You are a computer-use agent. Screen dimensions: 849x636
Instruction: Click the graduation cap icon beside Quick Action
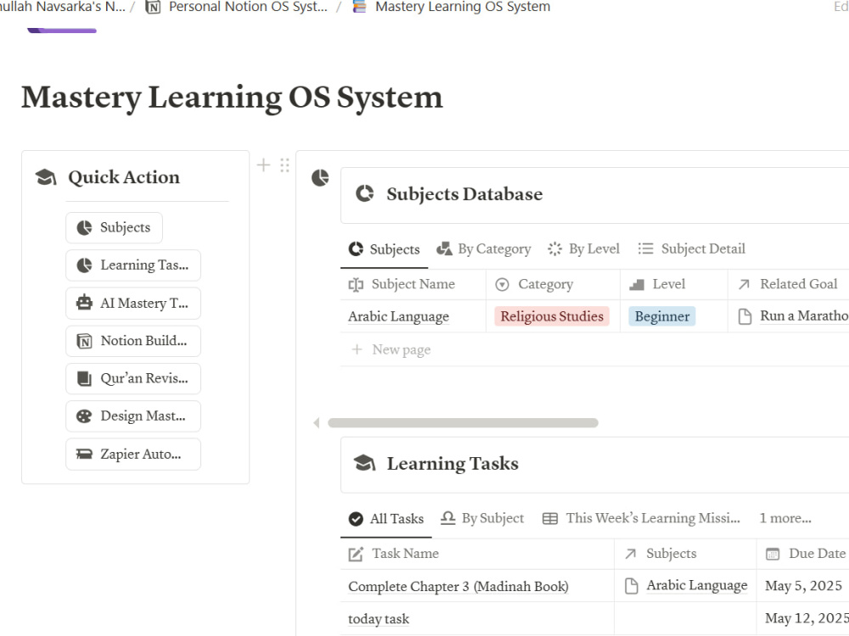[x=46, y=177]
